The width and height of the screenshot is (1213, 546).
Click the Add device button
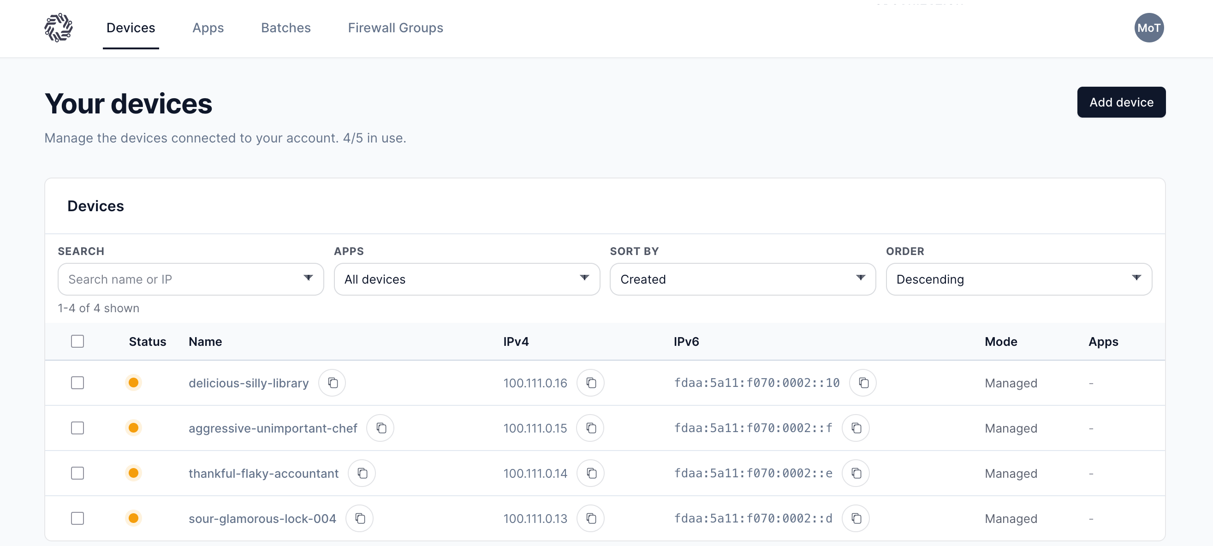tap(1121, 102)
